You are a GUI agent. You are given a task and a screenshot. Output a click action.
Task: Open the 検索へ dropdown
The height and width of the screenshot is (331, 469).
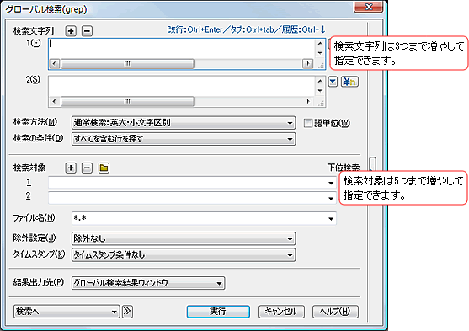coord(67,312)
